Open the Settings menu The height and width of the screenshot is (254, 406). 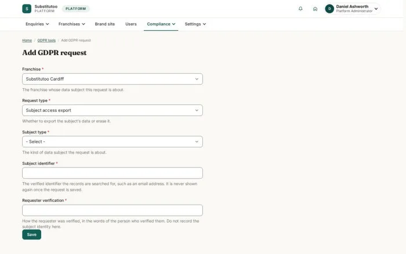pyautogui.click(x=195, y=24)
